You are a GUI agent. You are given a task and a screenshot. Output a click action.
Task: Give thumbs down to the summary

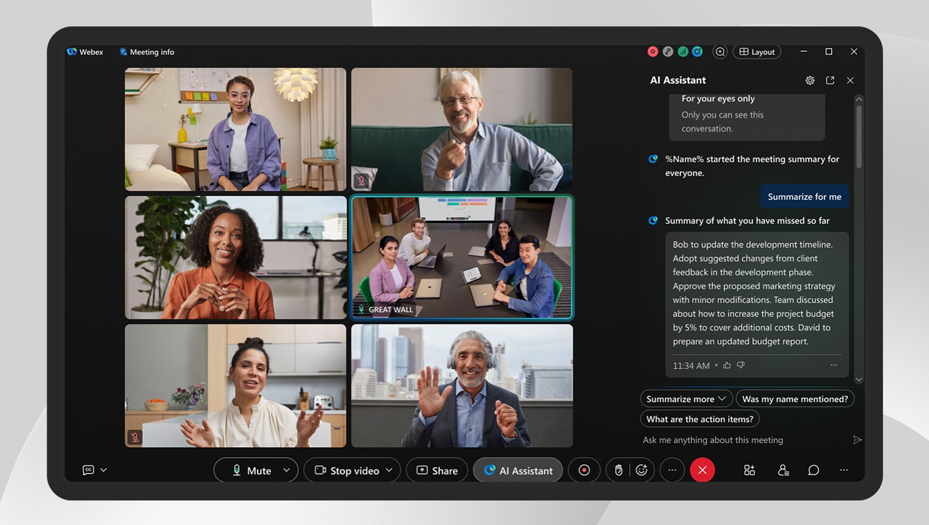pos(741,365)
